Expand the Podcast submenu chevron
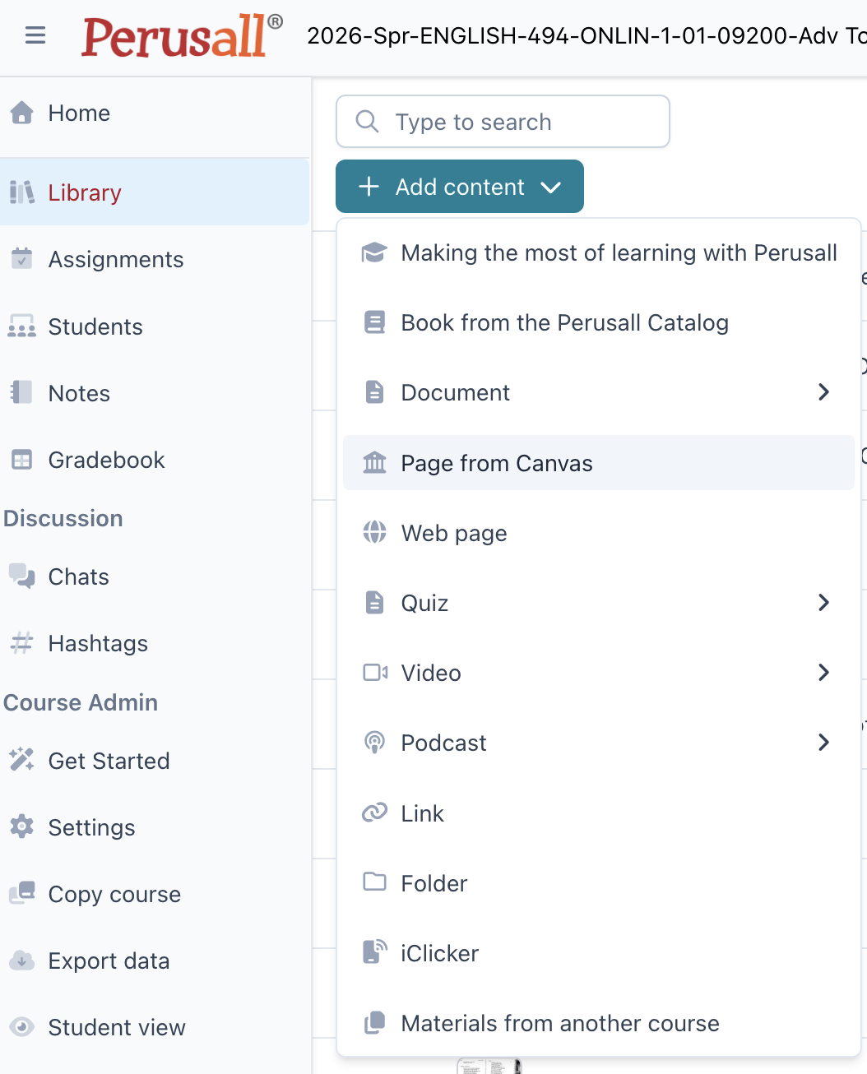Image resolution: width=867 pixels, height=1074 pixels. point(823,743)
